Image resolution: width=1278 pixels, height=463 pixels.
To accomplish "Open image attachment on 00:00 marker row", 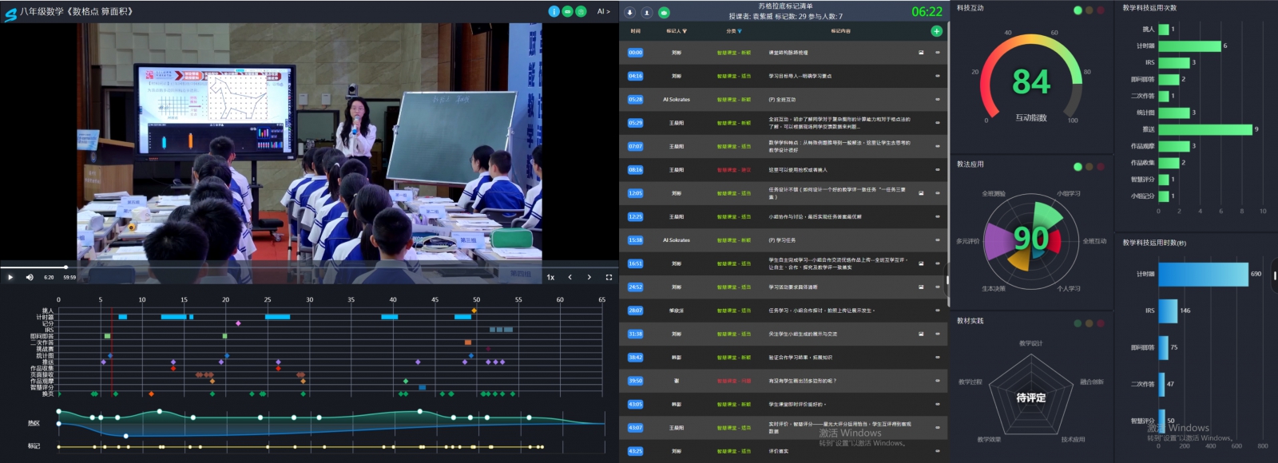I will point(921,53).
